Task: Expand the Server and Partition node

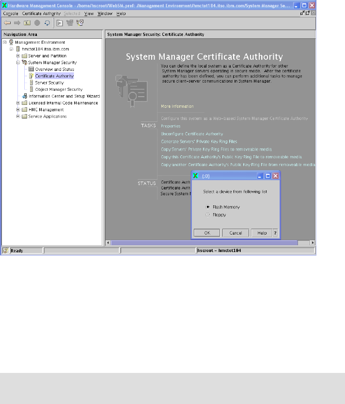Action: (18, 56)
